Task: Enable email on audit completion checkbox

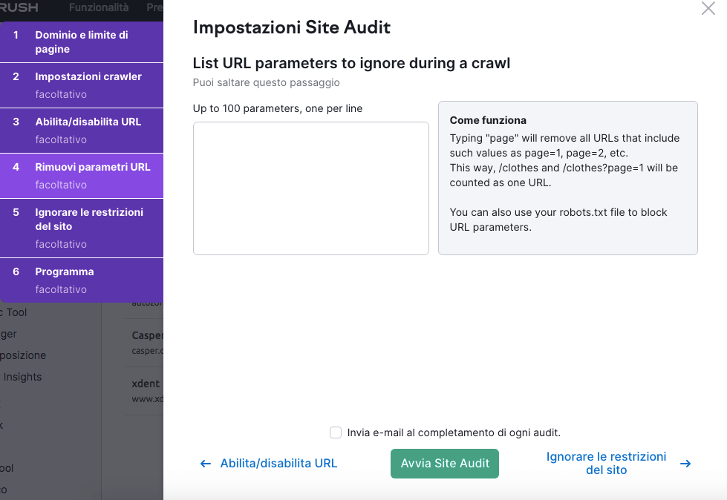Action: click(x=336, y=432)
